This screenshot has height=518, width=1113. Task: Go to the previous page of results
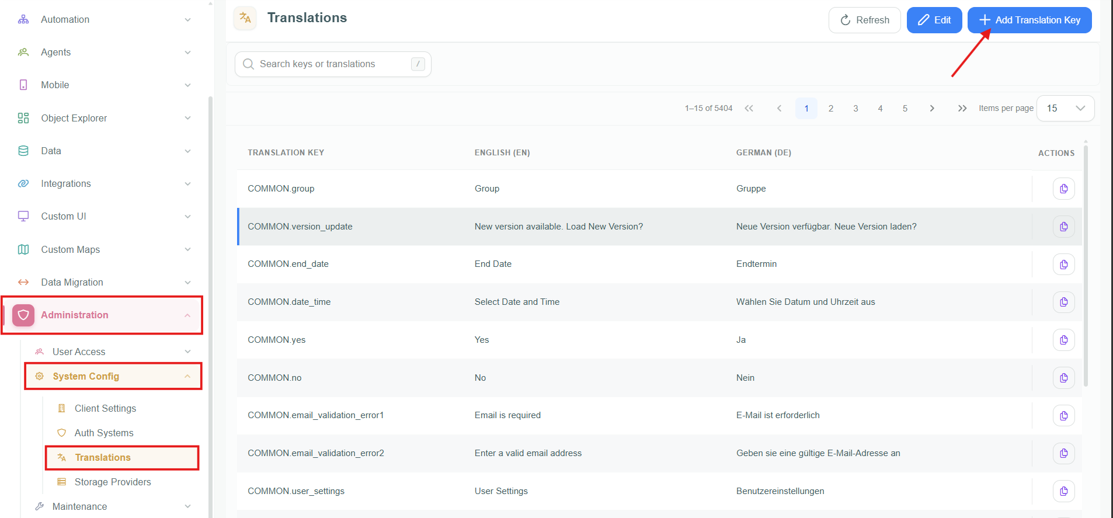[x=779, y=108]
